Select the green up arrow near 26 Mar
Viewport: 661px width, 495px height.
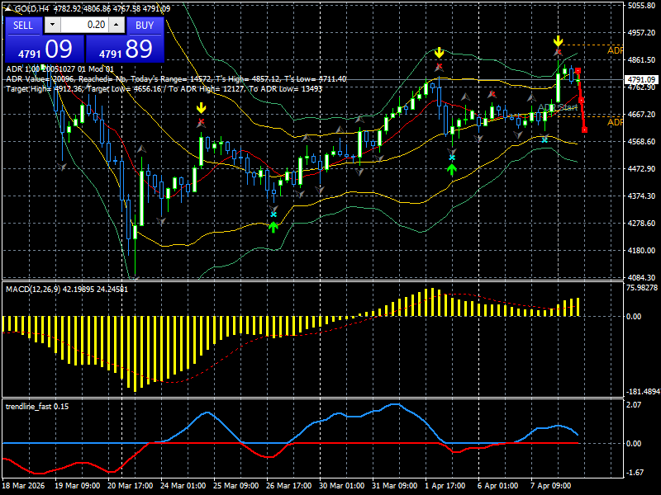273,228
